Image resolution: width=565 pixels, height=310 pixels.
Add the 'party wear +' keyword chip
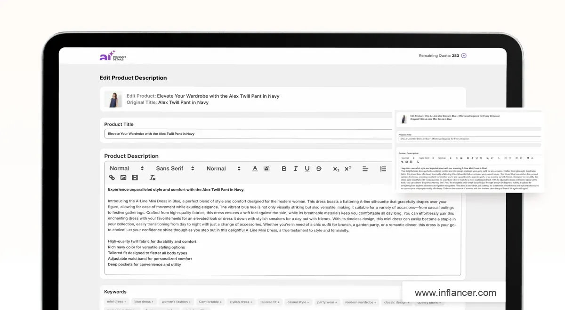[x=327, y=302]
